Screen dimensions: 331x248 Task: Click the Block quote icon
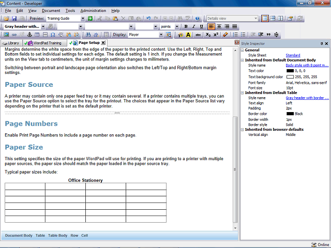coord(268,35)
